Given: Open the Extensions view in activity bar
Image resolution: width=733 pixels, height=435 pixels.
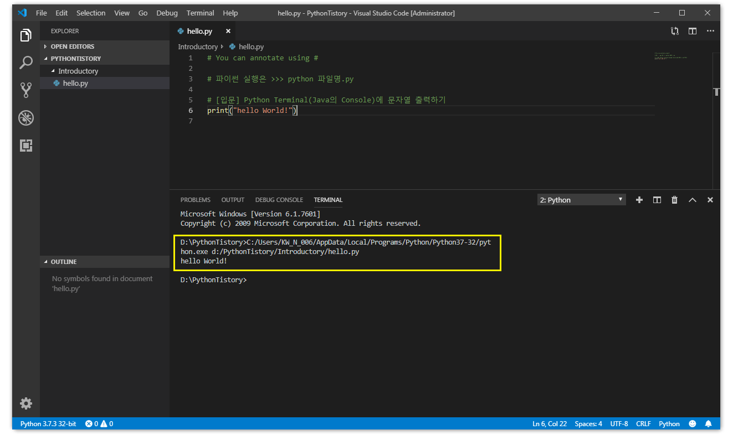Looking at the screenshot, I should (x=26, y=146).
